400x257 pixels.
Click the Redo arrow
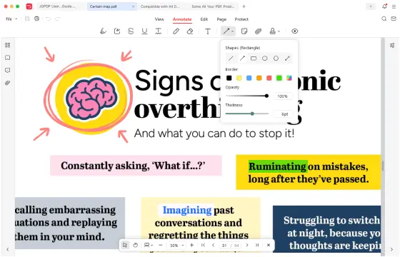(58, 19)
